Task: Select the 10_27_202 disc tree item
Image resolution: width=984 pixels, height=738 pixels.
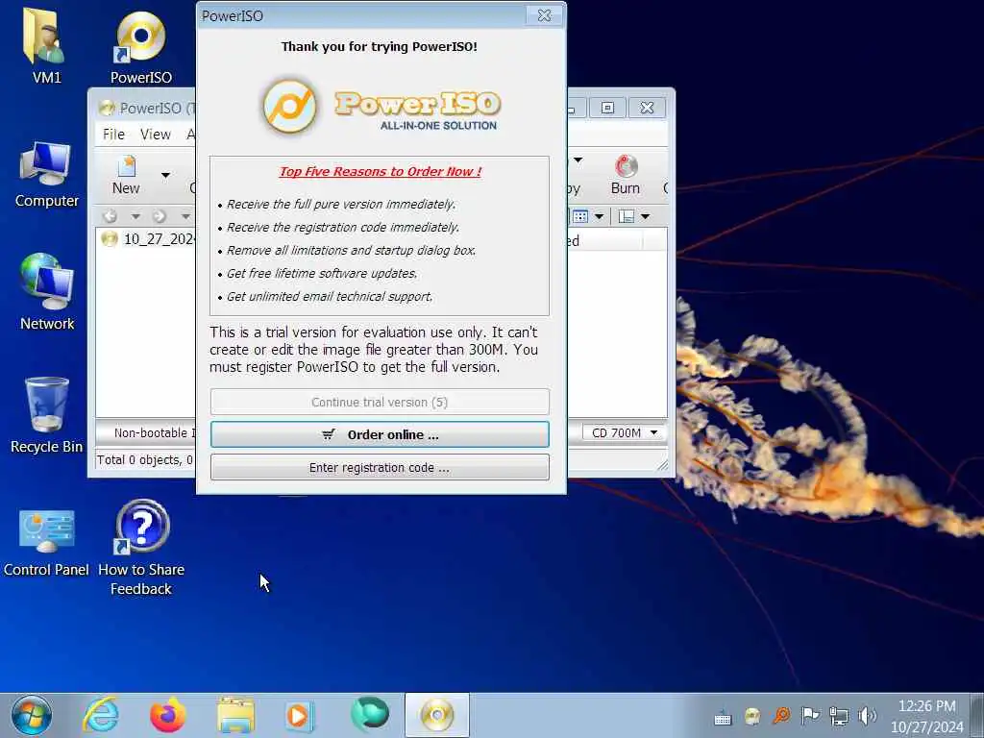Action: coord(148,239)
